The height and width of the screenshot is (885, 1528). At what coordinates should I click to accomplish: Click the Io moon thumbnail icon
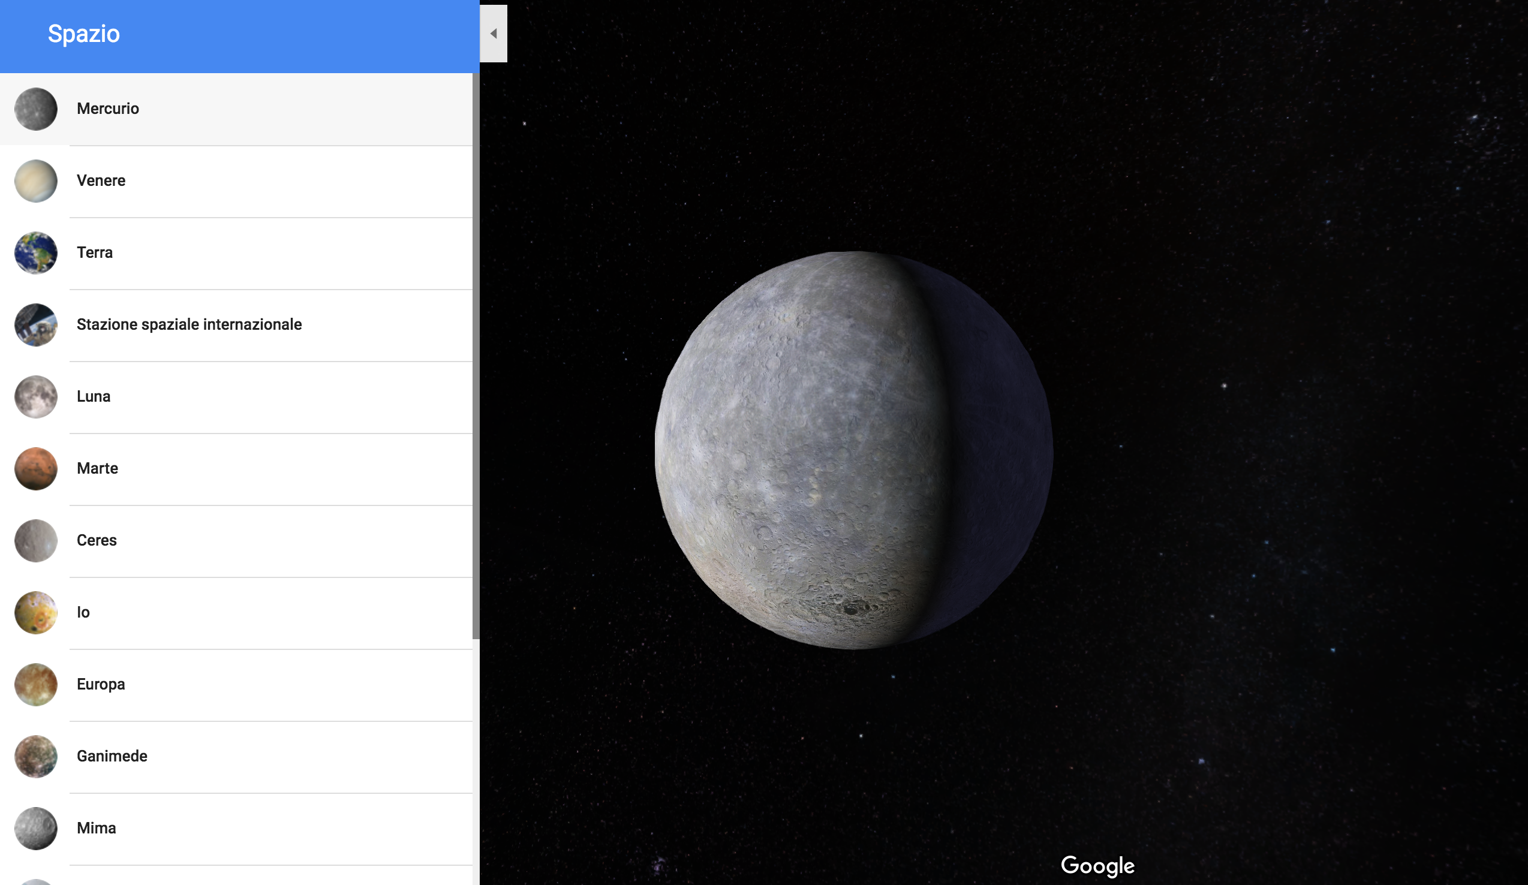point(36,613)
